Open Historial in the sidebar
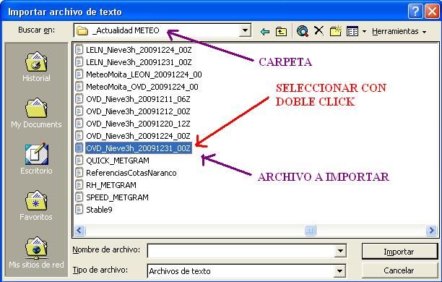The height and width of the screenshot is (282, 442). click(36, 67)
